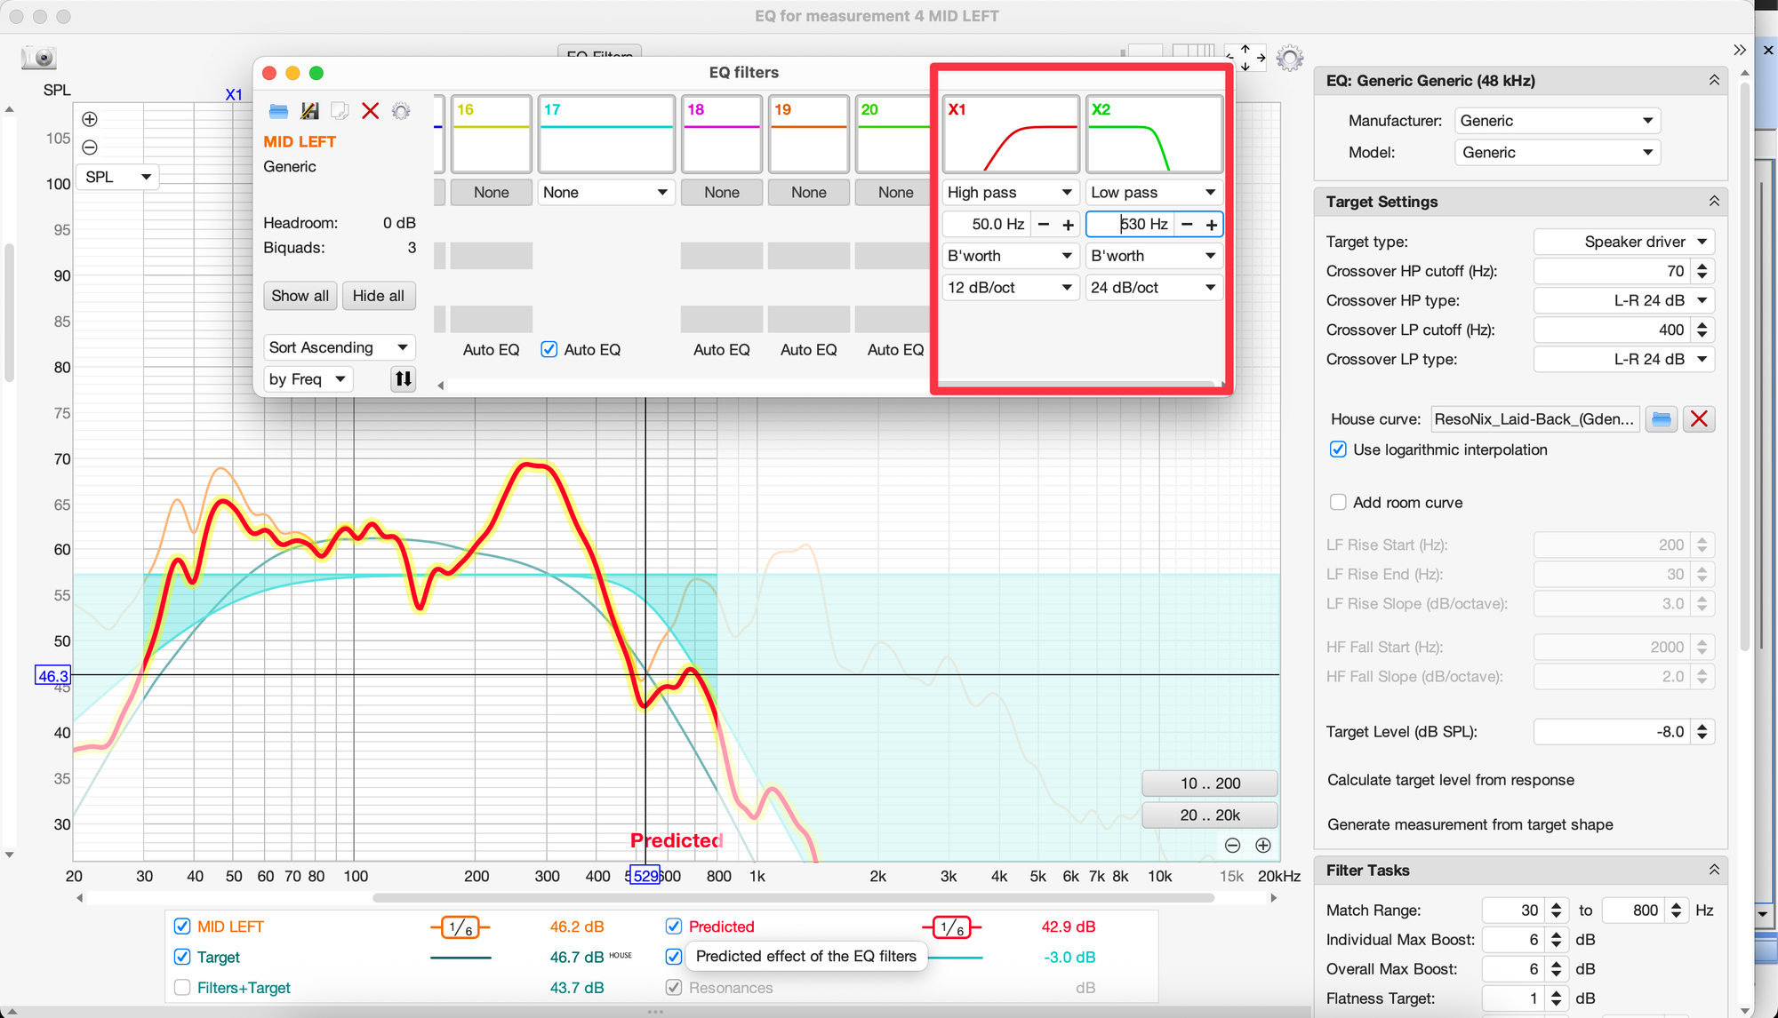Clear house curve with red X icon
The image size is (1778, 1018).
click(x=1699, y=419)
